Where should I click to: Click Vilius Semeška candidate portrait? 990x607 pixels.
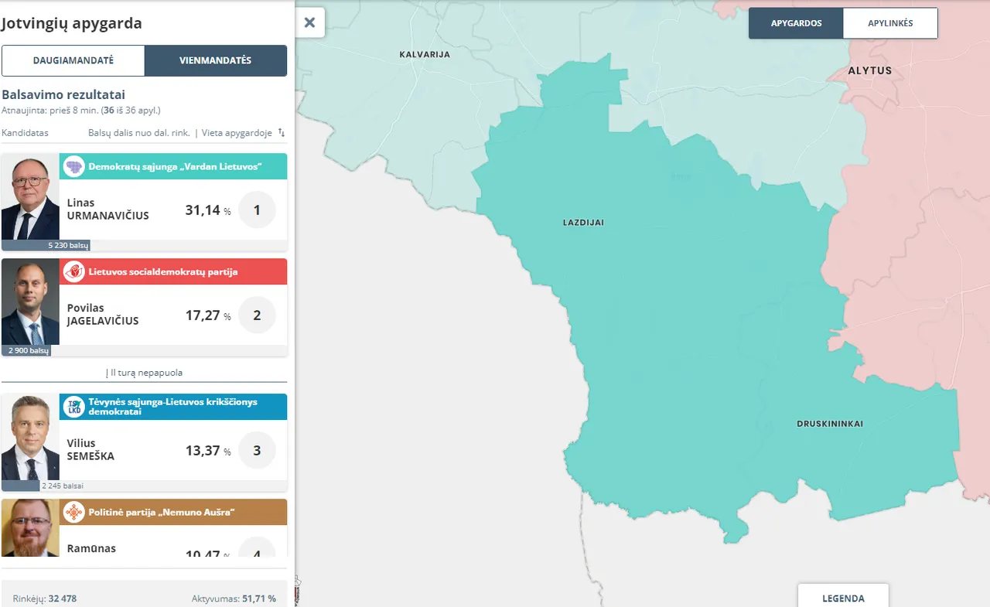[30, 438]
